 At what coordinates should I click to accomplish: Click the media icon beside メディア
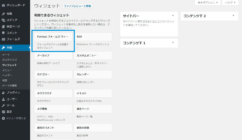click(x=3, y=20)
